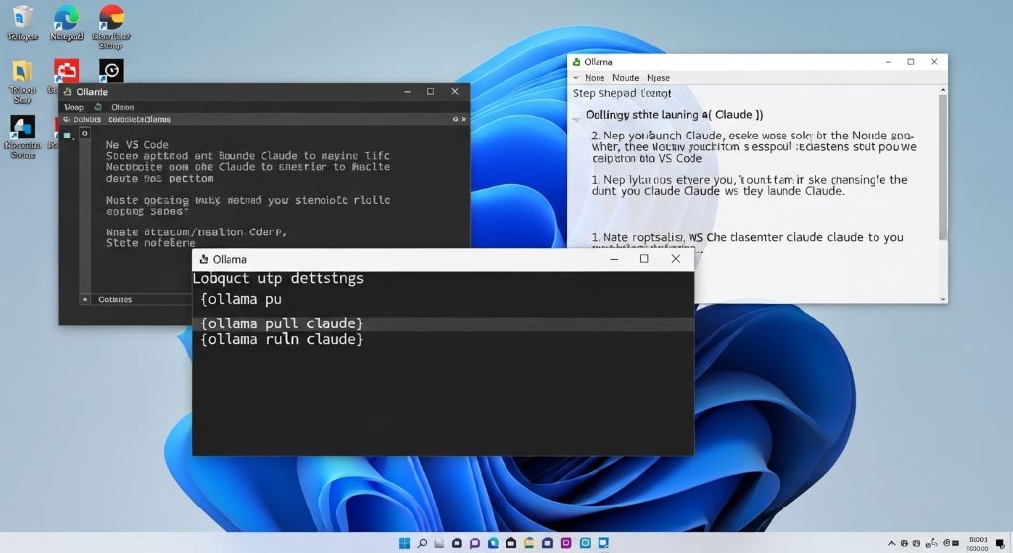
Task: Open taskbar Search magnifier
Action: click(x=422, y=543)
